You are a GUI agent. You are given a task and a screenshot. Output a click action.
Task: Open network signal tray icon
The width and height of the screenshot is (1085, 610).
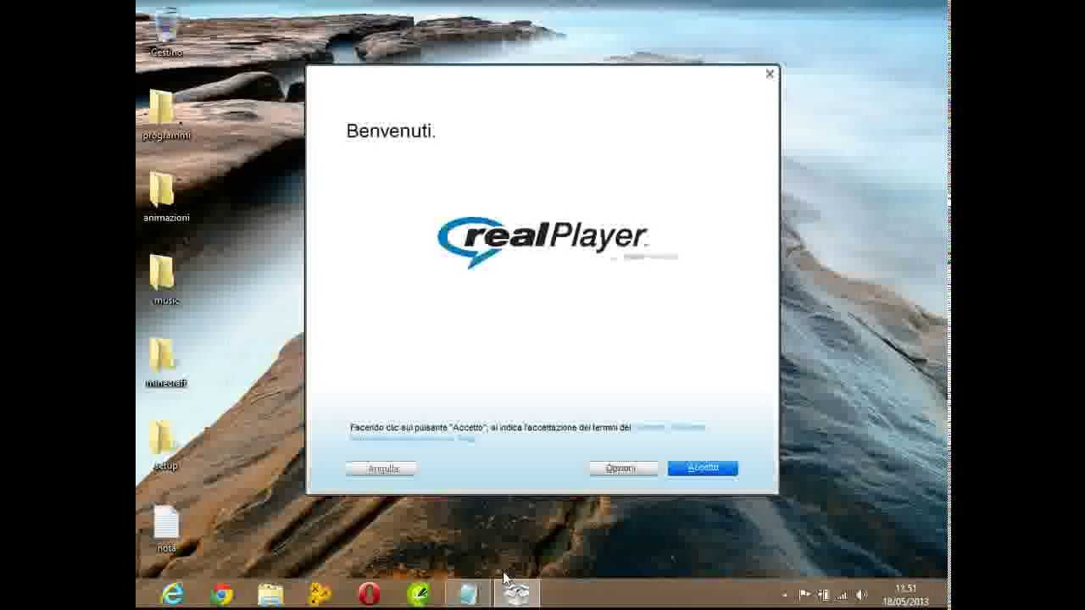pyautogui.click(x=842, y=595)
